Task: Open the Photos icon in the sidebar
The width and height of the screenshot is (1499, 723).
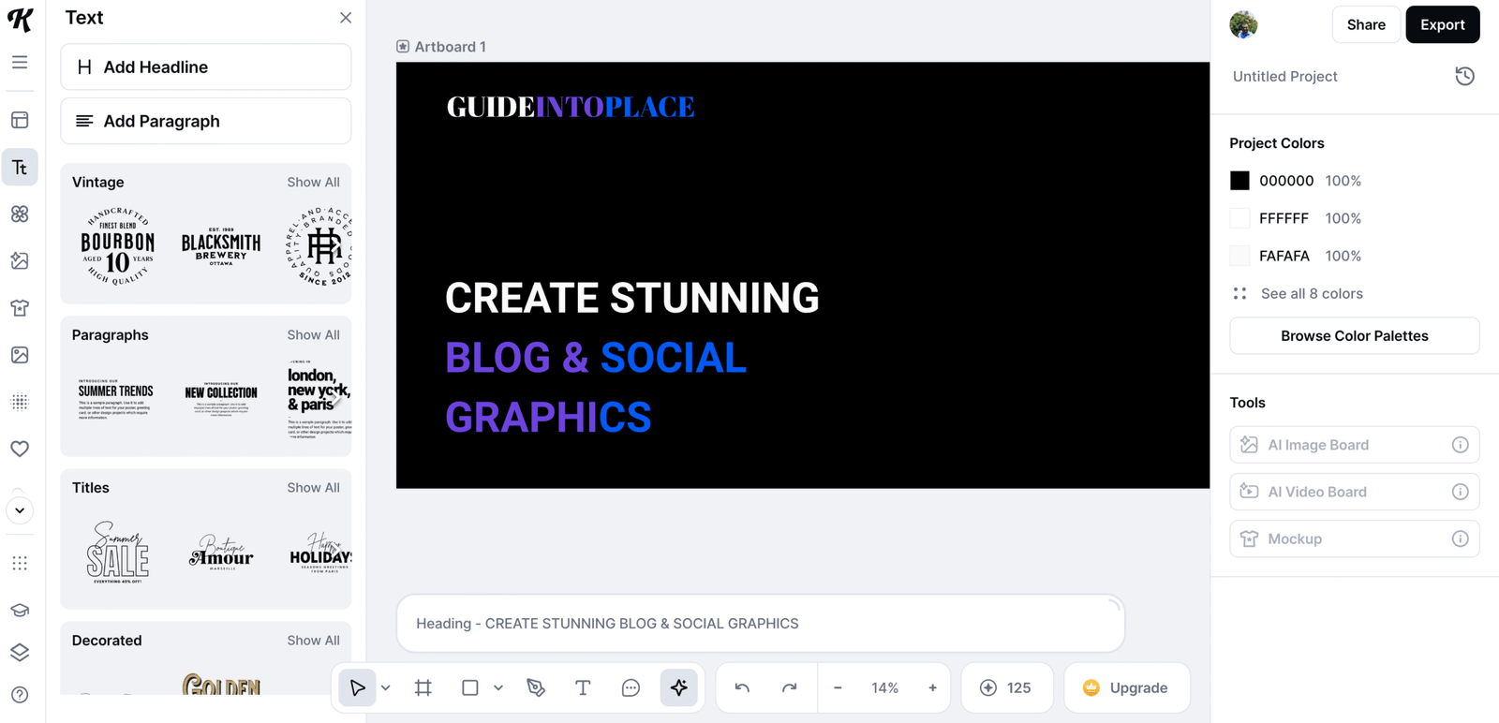Action: coord(20,355)
